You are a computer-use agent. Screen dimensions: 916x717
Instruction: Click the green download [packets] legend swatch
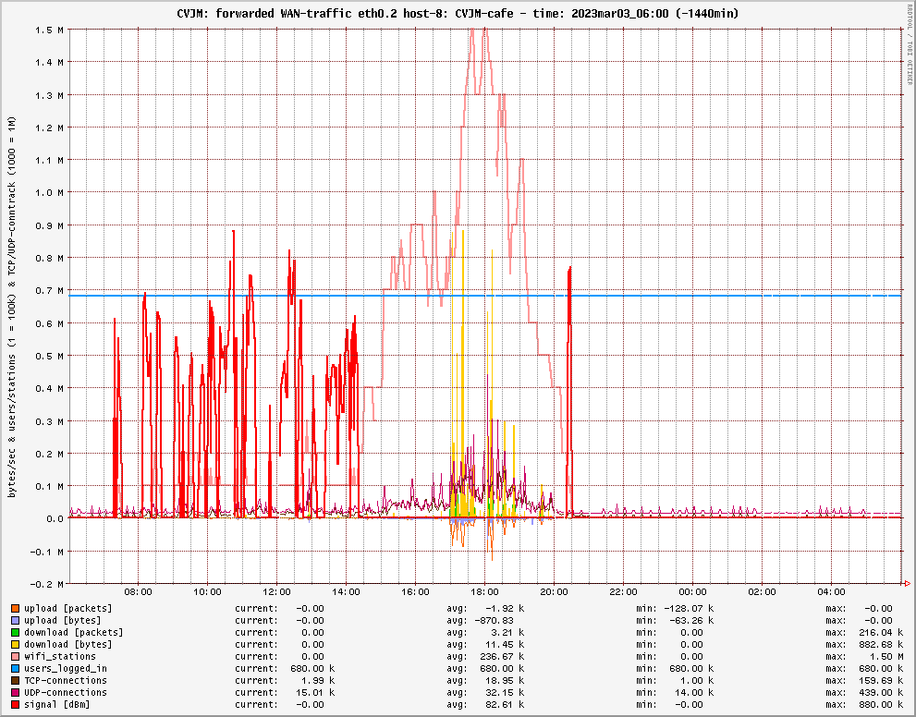[x=15, y=632]
